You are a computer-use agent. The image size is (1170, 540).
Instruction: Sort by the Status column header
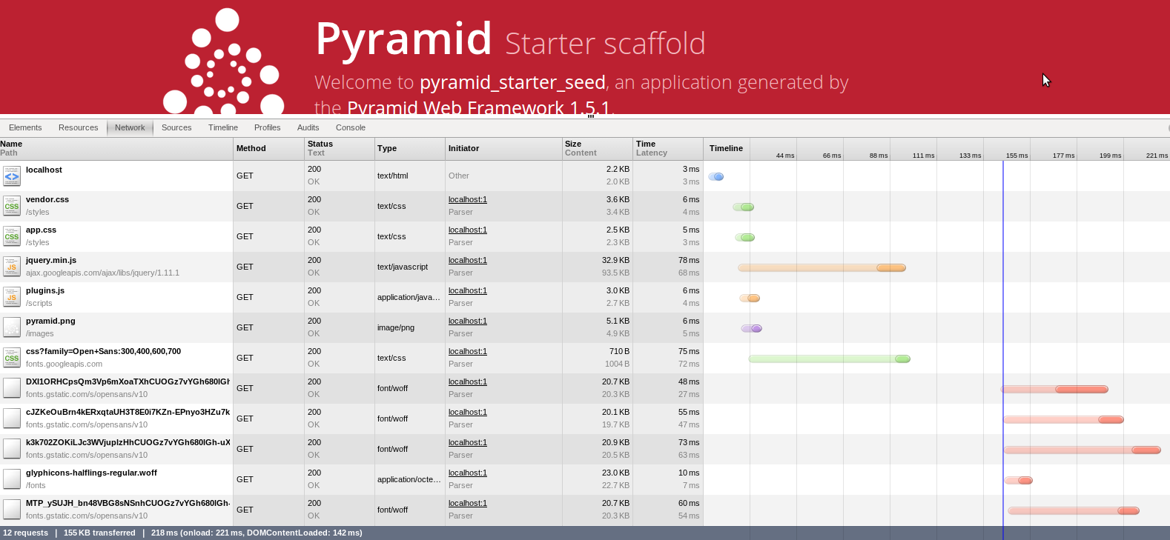pos(340,149)
